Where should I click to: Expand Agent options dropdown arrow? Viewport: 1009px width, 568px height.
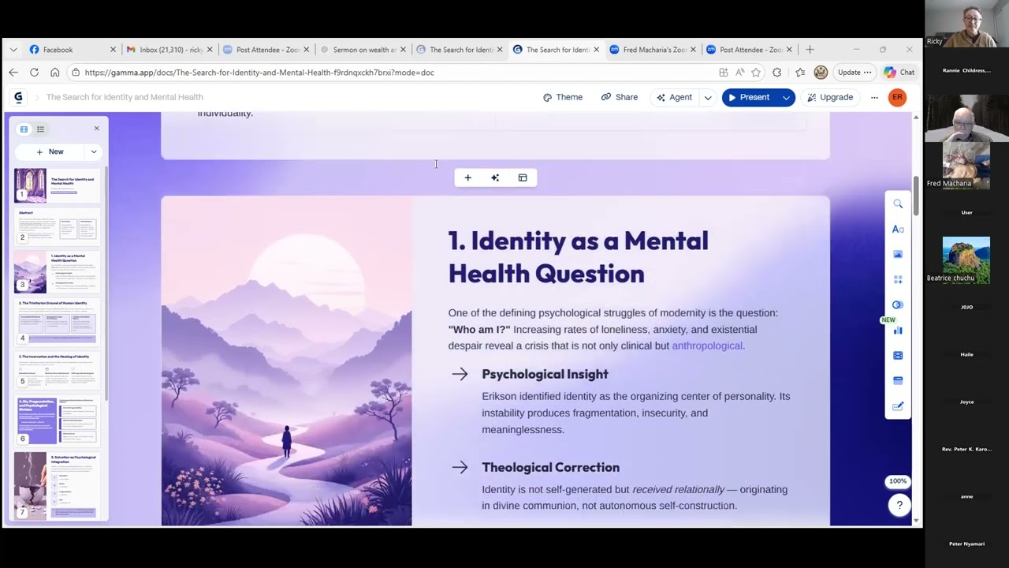click(x=708, y=98)
